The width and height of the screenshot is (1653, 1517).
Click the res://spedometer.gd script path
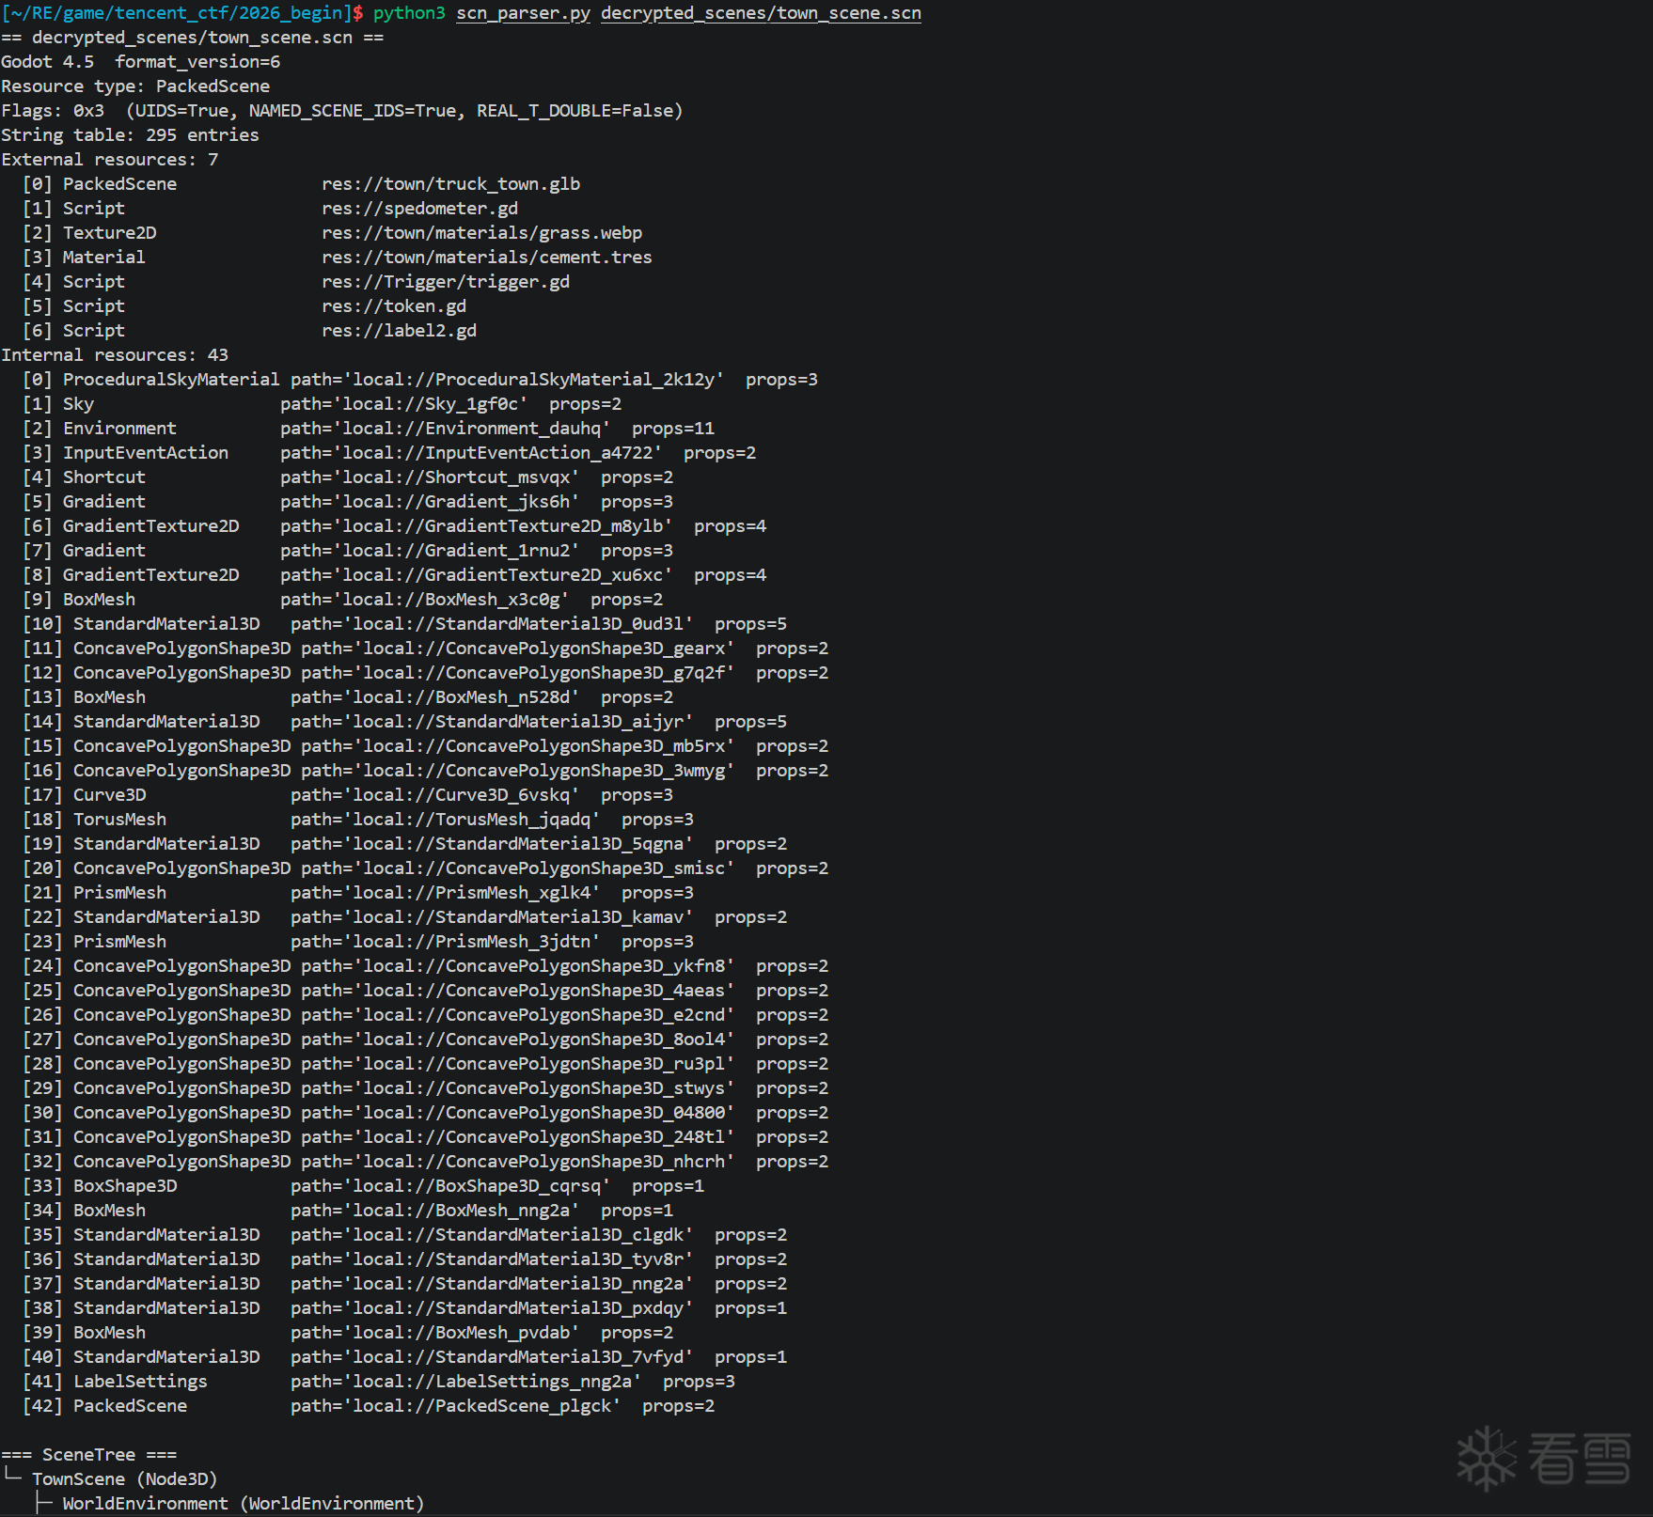coord(419,209)
